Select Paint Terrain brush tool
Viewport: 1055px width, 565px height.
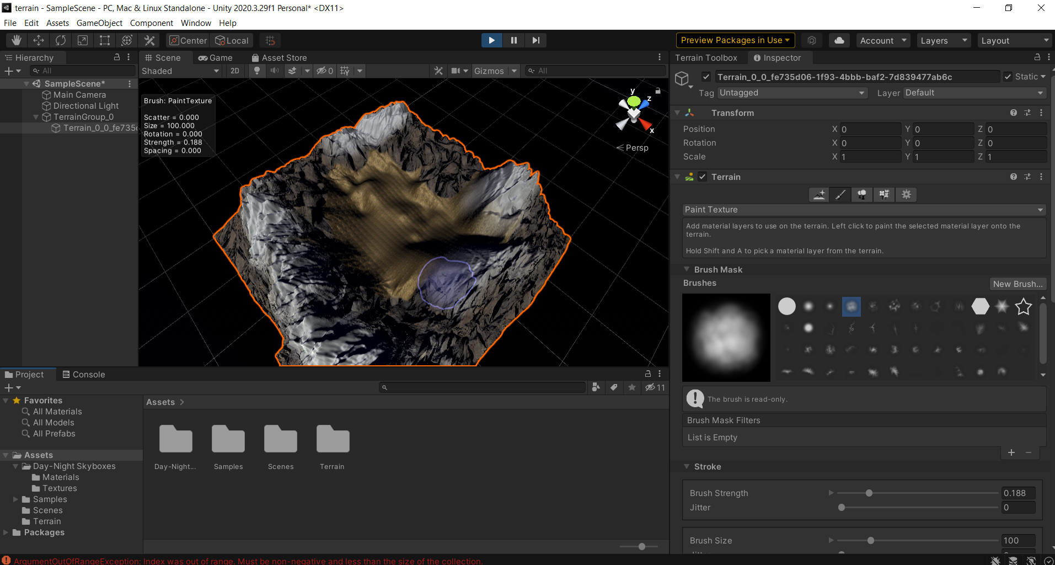click(x=840, y=194)
